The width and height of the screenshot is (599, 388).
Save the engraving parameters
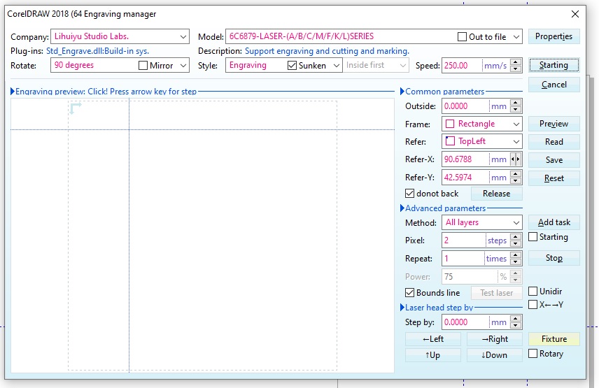click(x=554, y=160)
